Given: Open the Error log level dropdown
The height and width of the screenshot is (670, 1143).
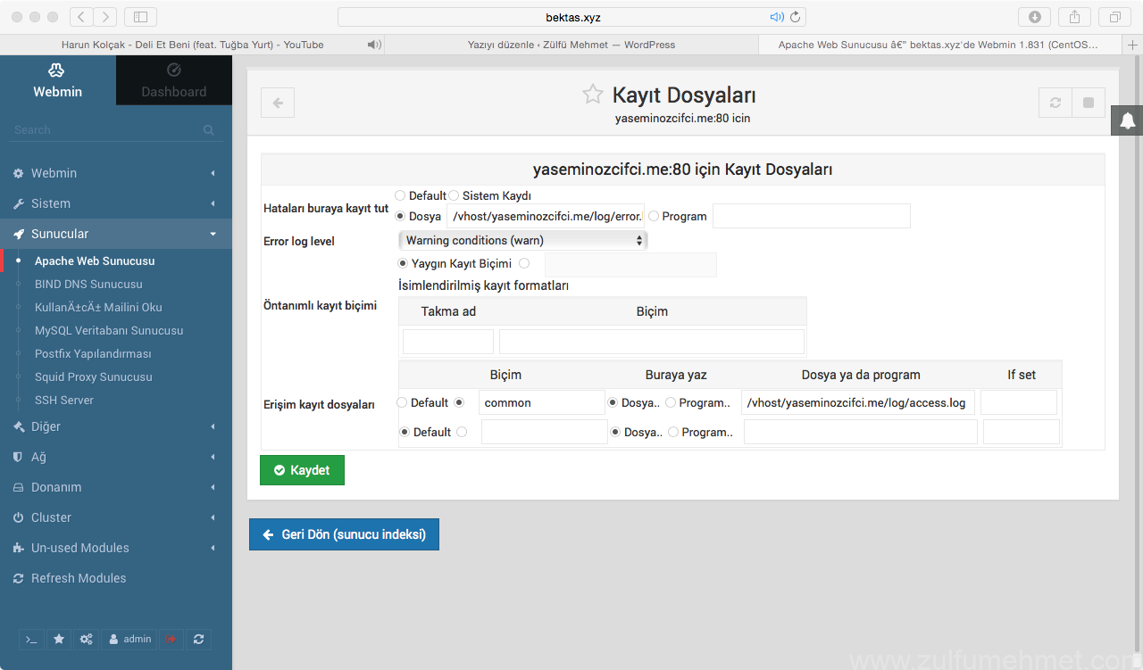Looking at the screenshot, I should pos(522,240).
